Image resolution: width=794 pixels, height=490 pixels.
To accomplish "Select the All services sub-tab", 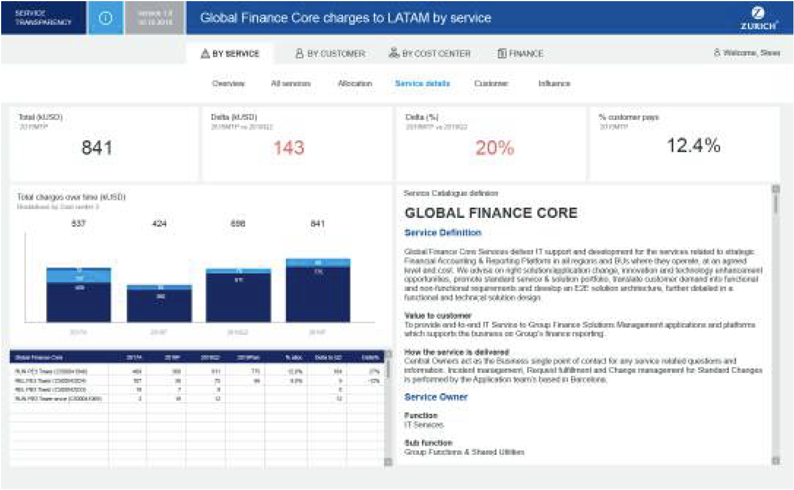I will click(x=291, y=84).
